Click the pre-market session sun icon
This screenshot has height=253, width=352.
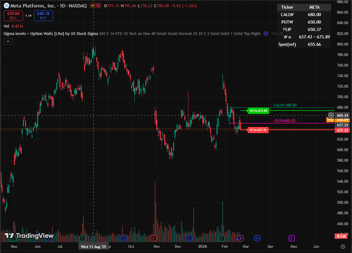tap(92, 6)
